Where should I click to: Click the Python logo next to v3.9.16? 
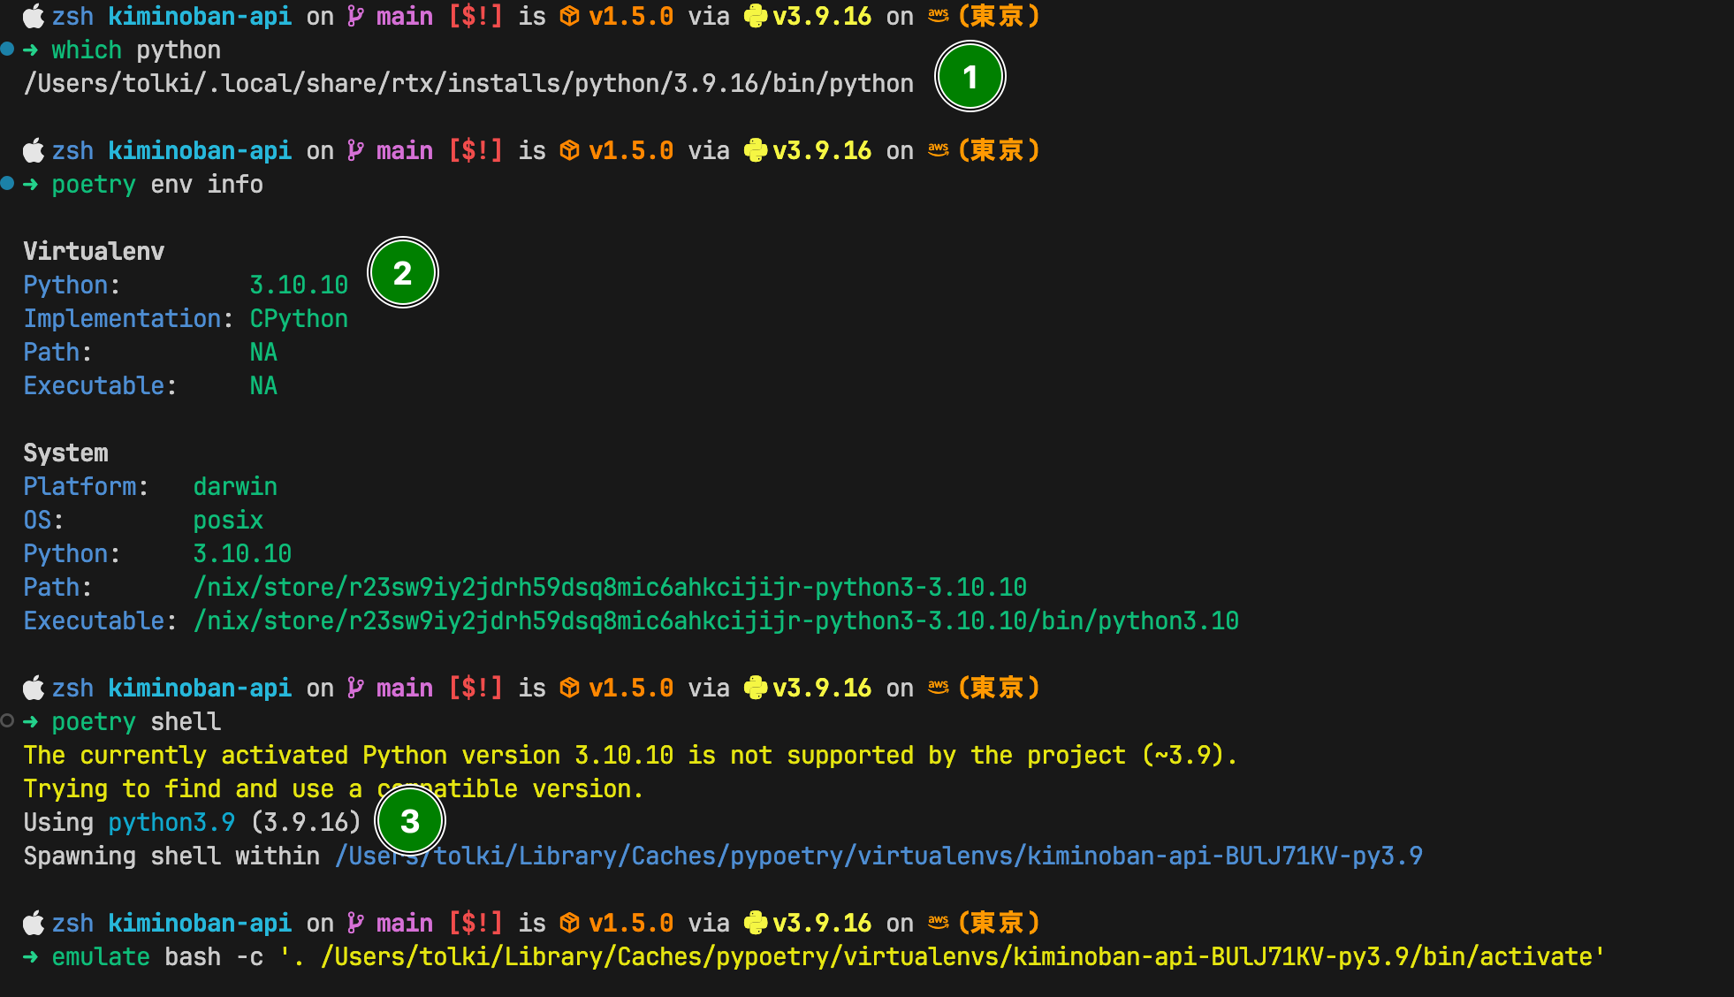pos(756,16)
